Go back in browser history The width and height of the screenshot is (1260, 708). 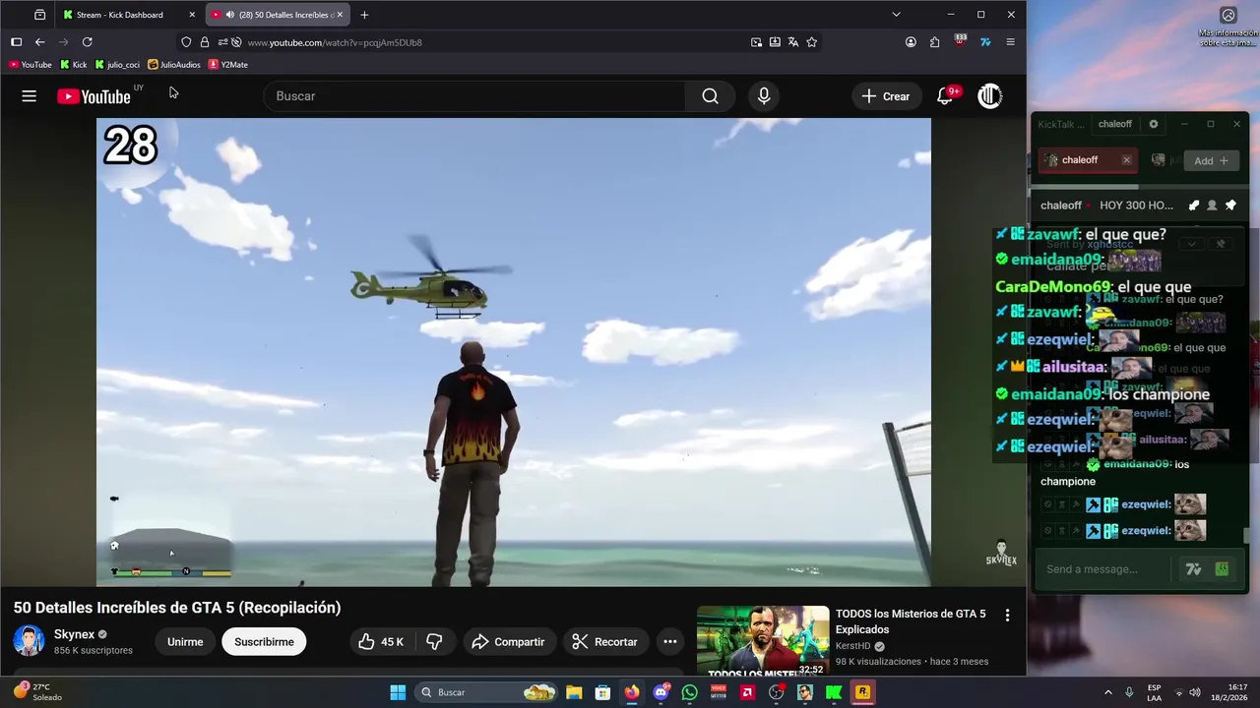[39, 42]
